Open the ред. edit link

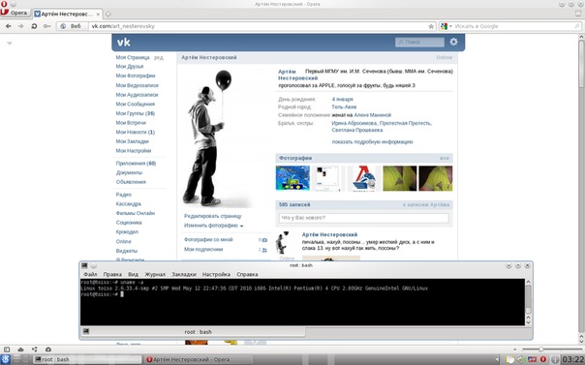point(159,57)
